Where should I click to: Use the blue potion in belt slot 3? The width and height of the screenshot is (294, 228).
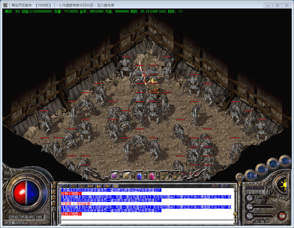[x=139, y=176]
